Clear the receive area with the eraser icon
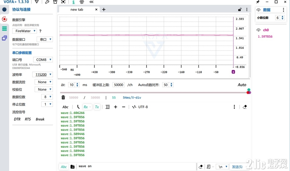Image resolution: width=290 pixels, height=171 pixels. (245, 107)
